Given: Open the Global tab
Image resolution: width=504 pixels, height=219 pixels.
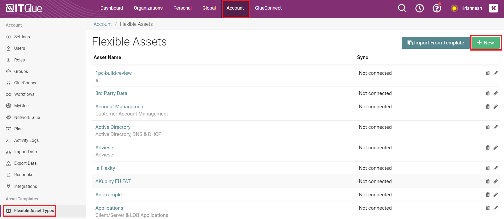Looking at the screenshot, I should click(209, 8).
